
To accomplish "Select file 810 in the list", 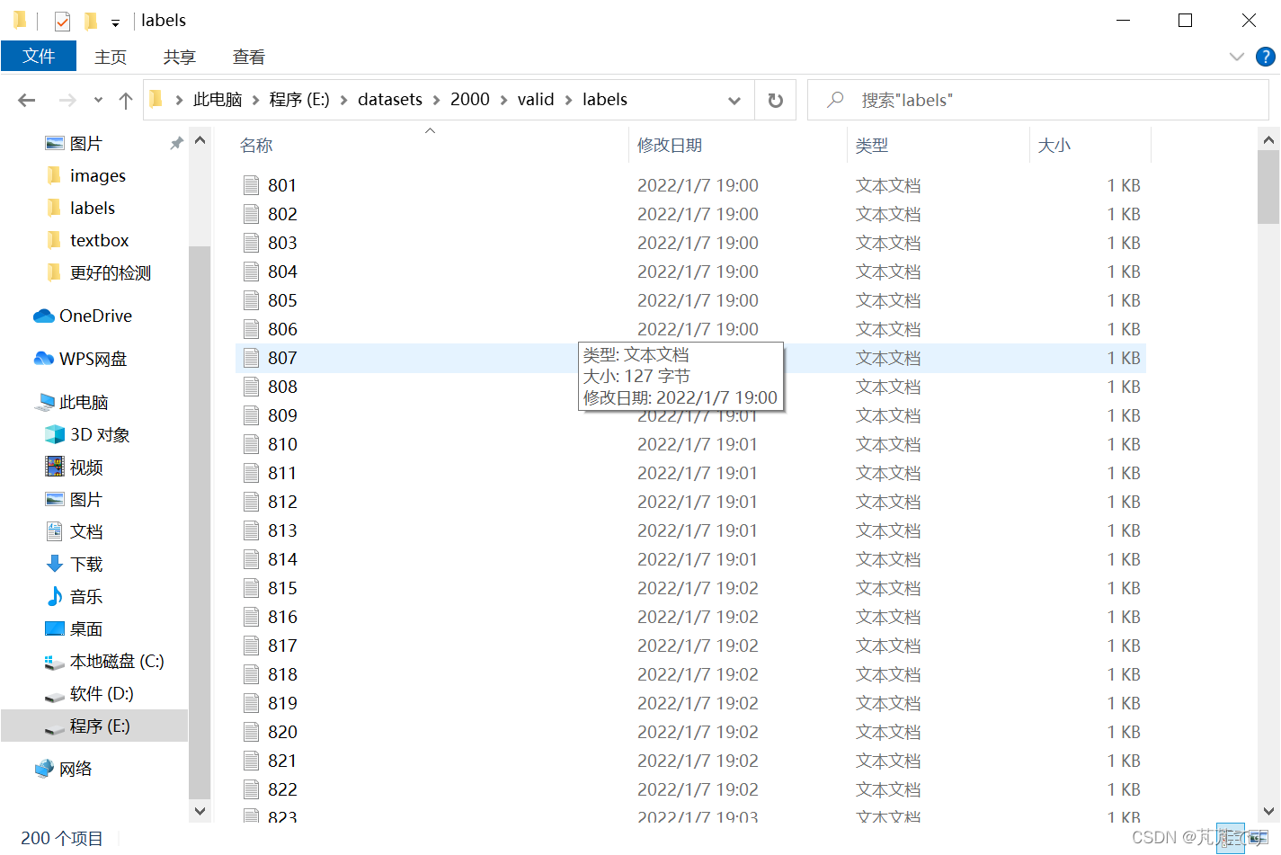I will [x=690, y=444].
